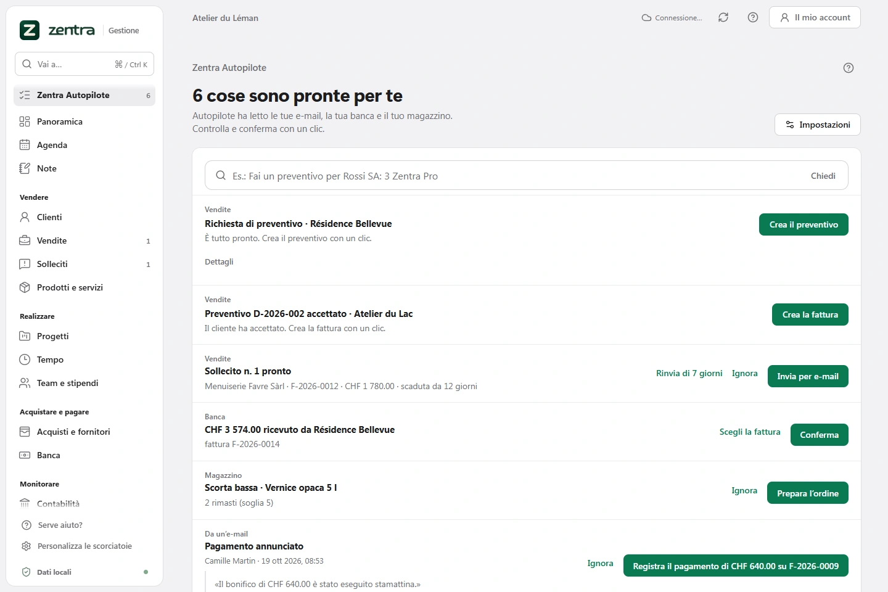Open Banca money icon
888x592 pixels.
click(25, 455)
